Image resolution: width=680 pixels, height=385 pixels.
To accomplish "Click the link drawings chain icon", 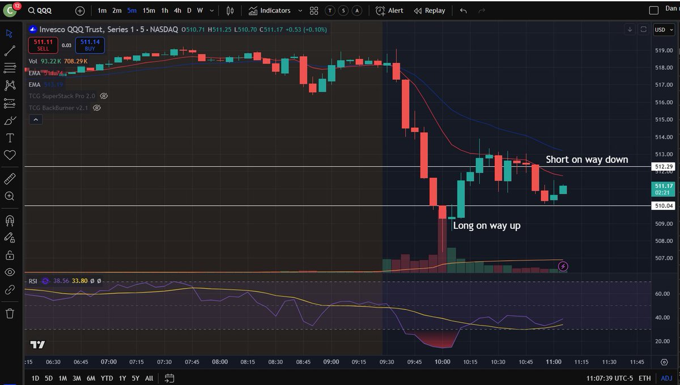I will (x=10, y=290).
